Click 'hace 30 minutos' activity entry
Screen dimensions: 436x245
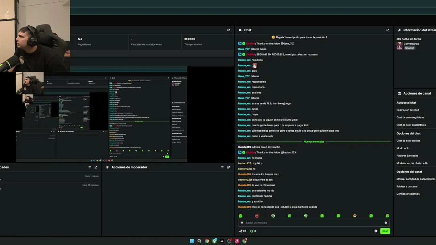pos(91,185)
